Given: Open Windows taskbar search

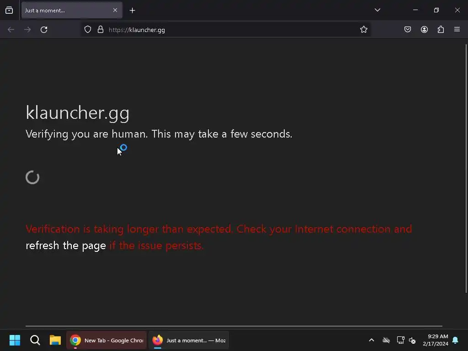Looking at the screenshot, I should (35, 340).
